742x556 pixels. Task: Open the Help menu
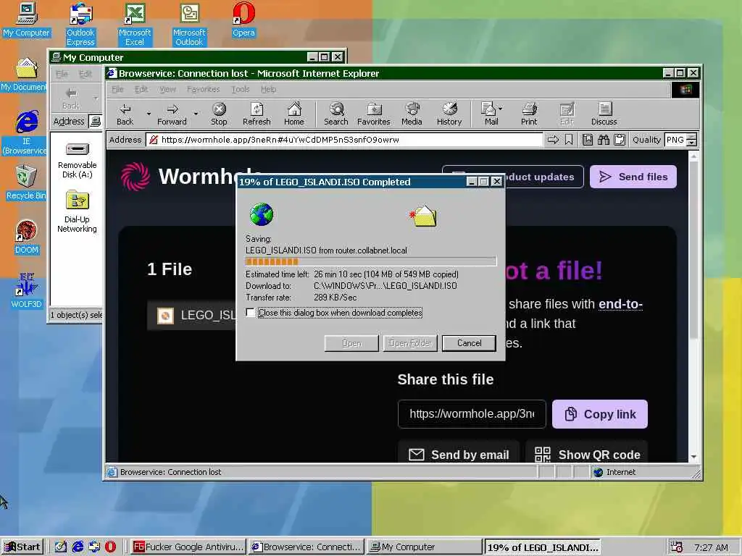(x=268, y=89)
